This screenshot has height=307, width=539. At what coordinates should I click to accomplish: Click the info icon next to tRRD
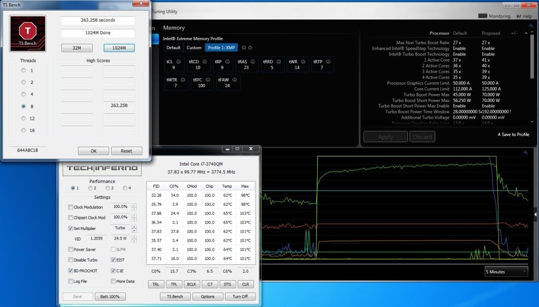279,62
